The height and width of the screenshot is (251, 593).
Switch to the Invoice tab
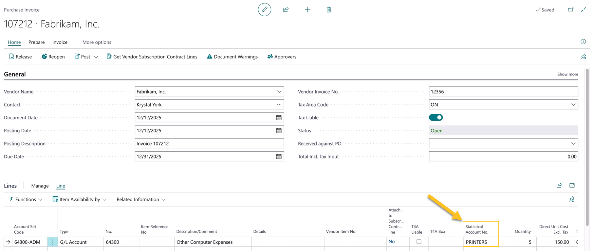point(60,42)
